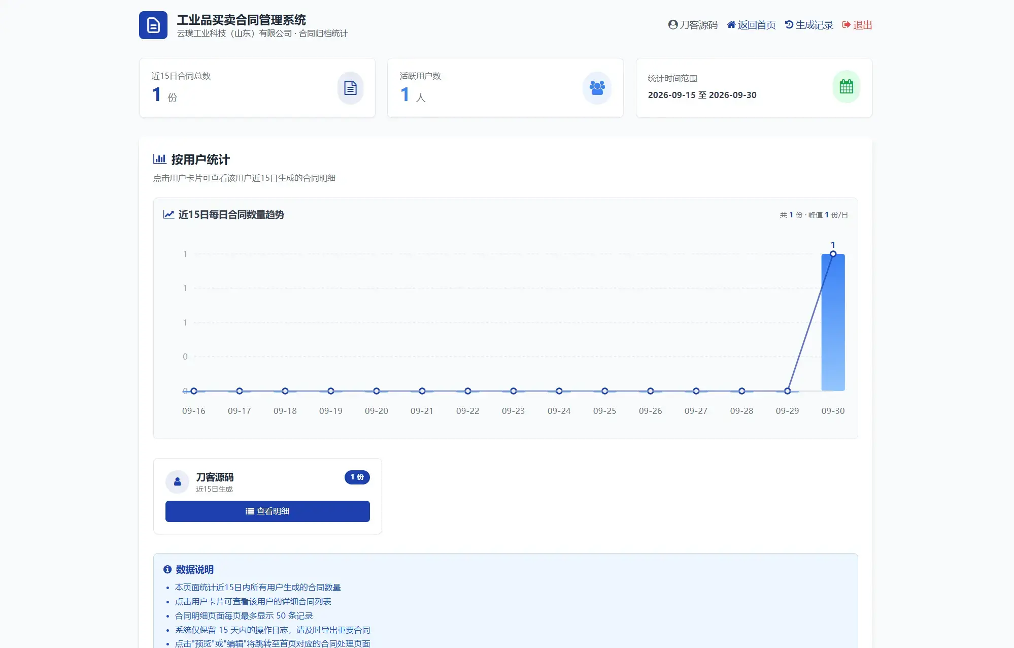Screen dimensions: 1014x648
Task: Click the data point for 09-29
Action: click(788, 391)
